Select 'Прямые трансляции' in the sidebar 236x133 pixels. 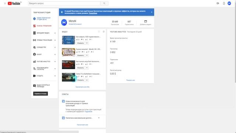44,40
